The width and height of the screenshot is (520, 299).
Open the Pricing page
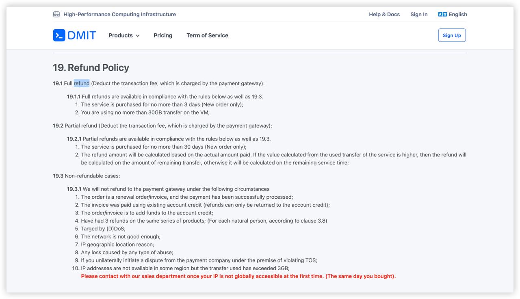tap(163, 35)
